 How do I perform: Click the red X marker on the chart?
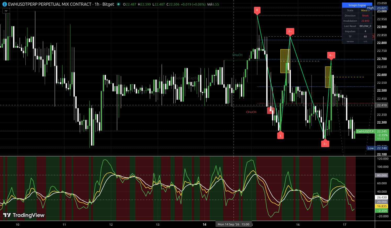point(270,110)
